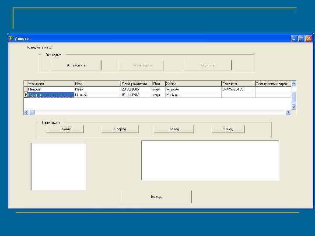315x236 pixels.
Task: Select the Иван name cell
Action: (x=98, y=89)
